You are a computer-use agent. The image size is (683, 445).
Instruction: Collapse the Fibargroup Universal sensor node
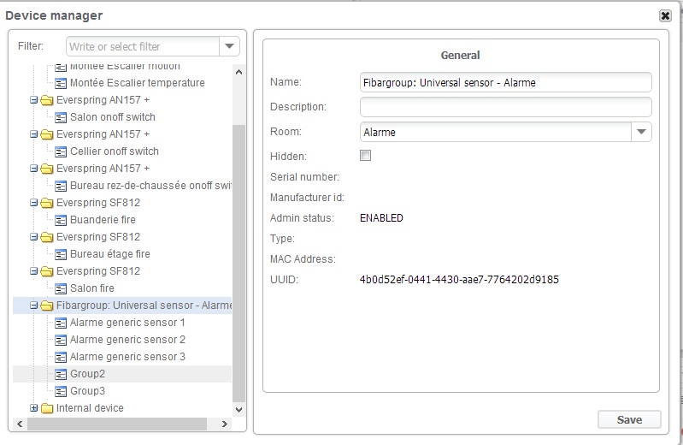[x=34, y=306]
